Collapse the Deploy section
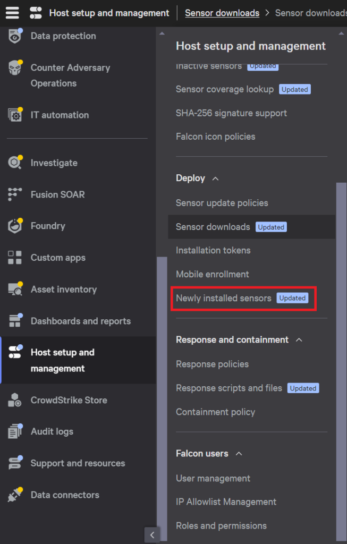This screenshot has width=347, height=544. click(x=216, y=178)
